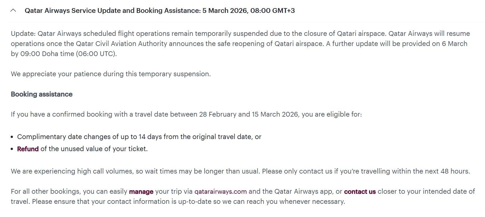Click the Complimentary date changes bullet text
The image size is (485, 217).
139,137
